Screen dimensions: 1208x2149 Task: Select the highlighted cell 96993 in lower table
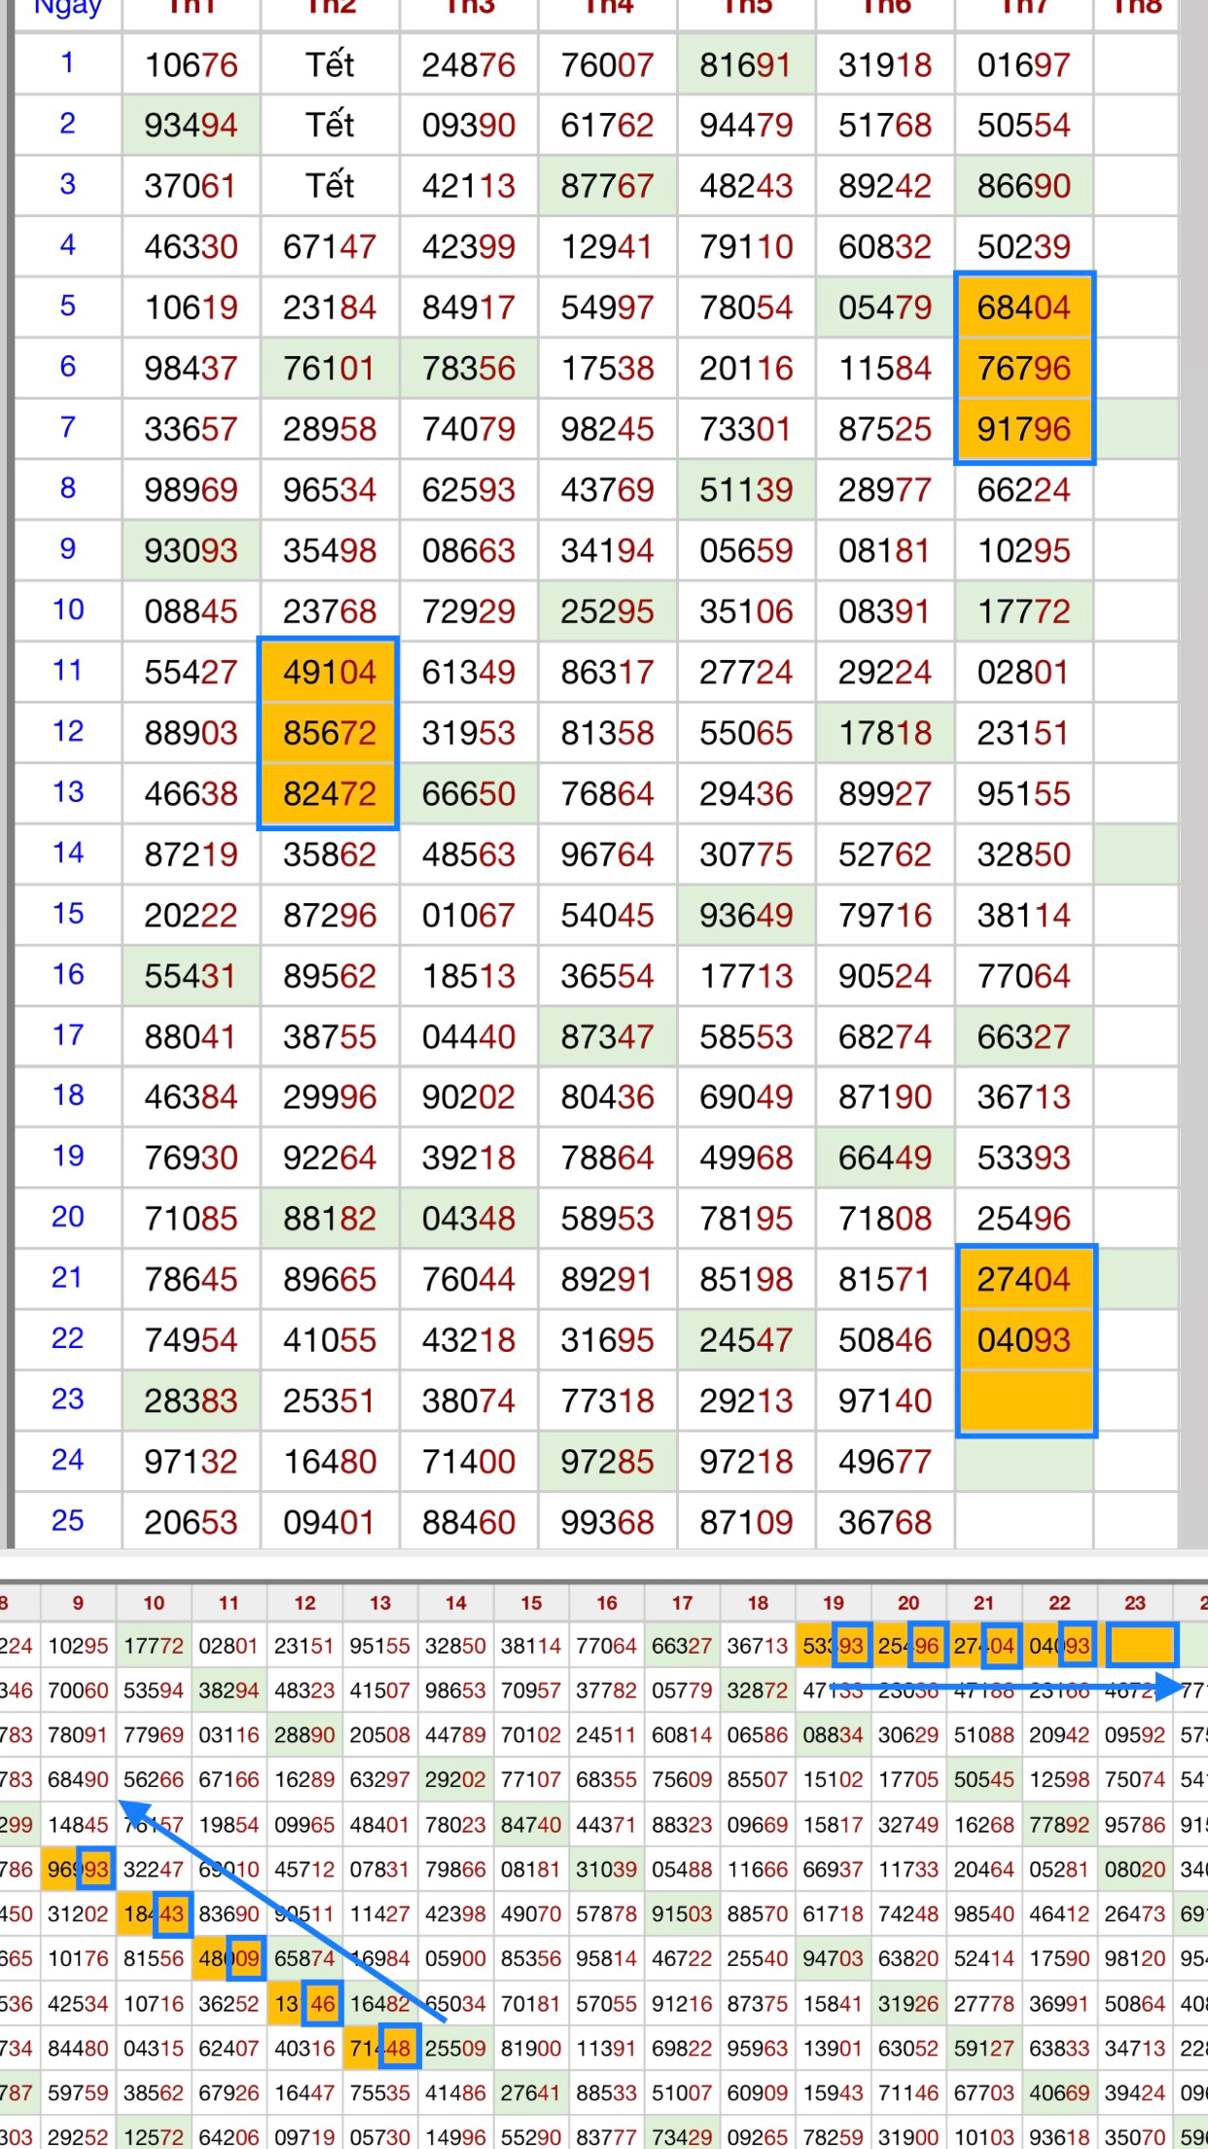tap(78, 1870)
